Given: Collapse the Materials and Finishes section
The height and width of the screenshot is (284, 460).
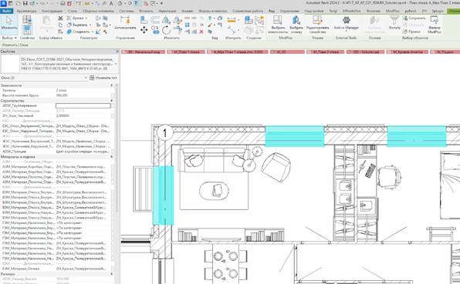Looking at the screenshot, I should 112,157.
